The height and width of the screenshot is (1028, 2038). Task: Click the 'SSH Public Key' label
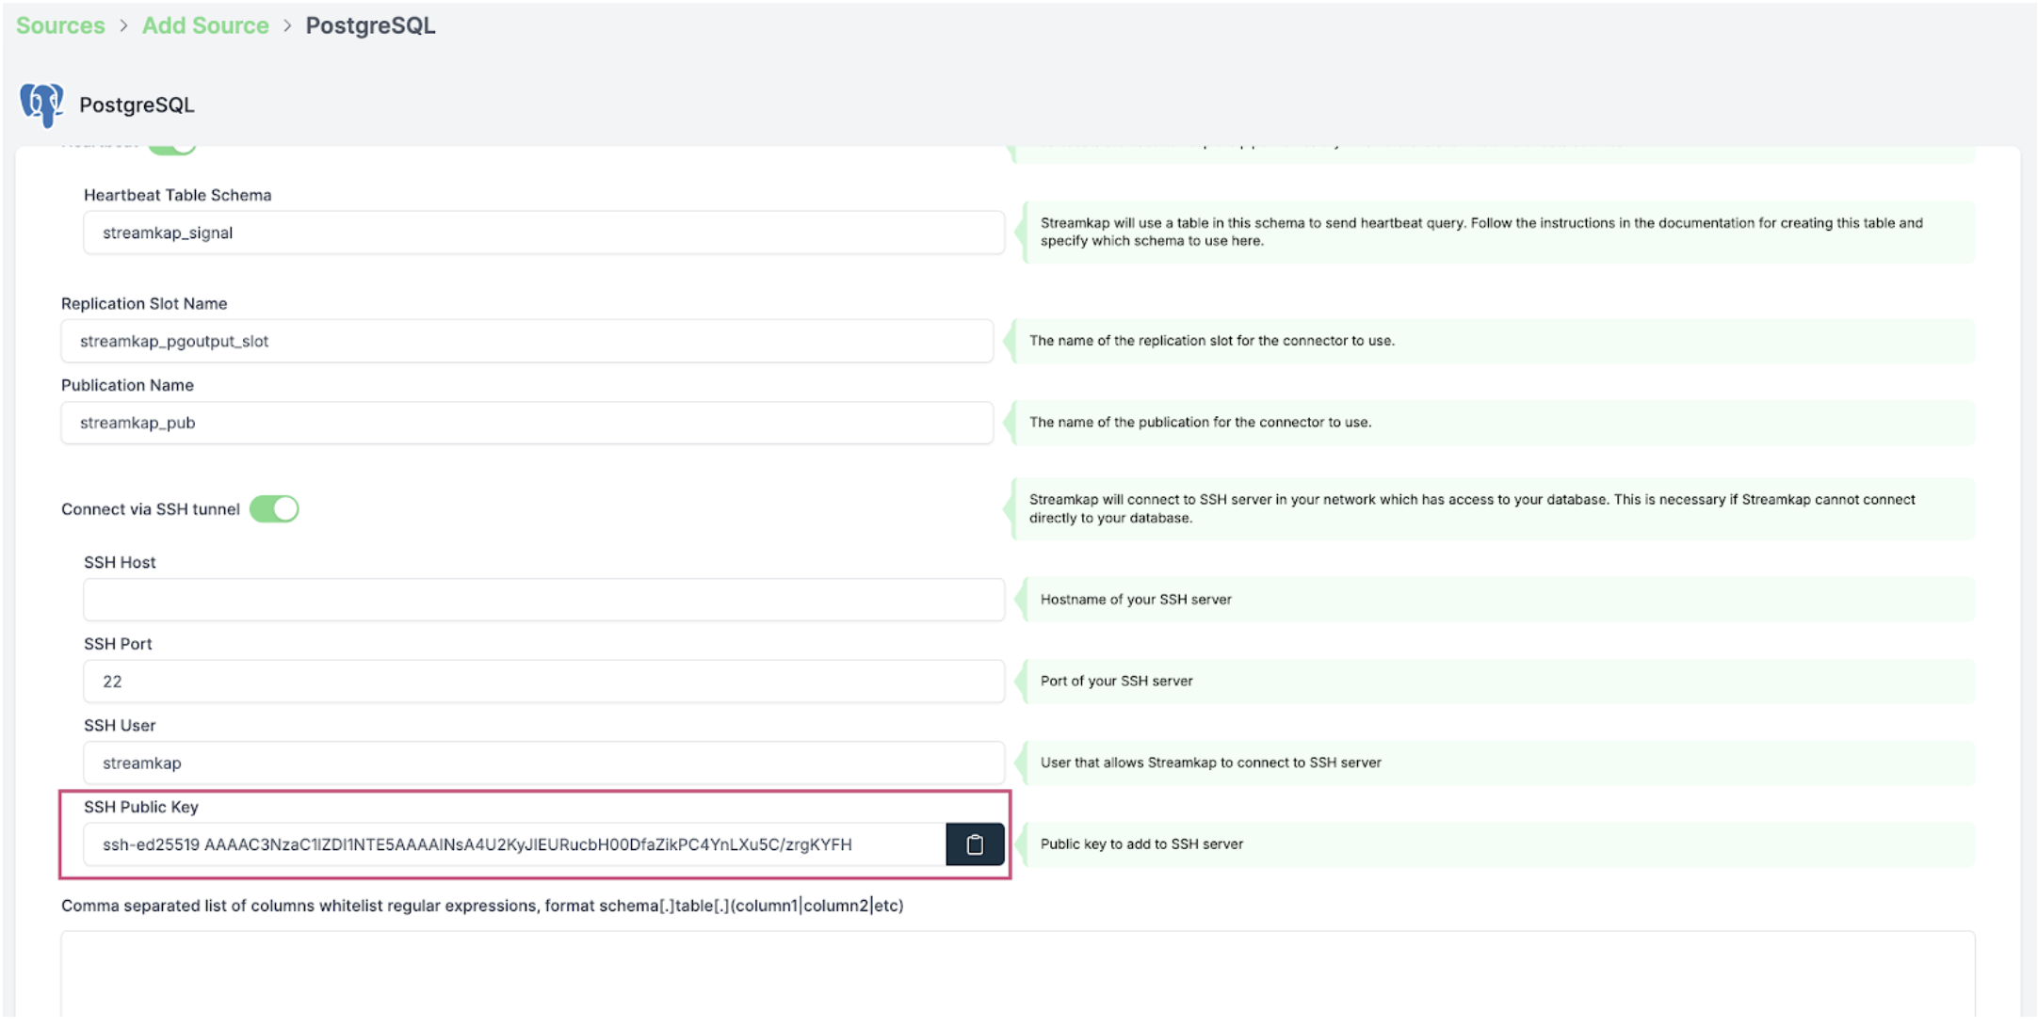[x=141, y=807]
